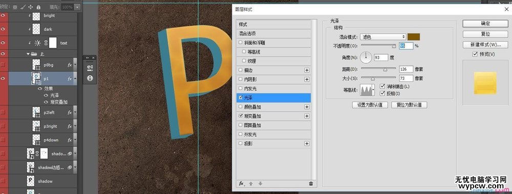
Task: Expand effects arrow on p3right layer
Action: click(75, 126)
